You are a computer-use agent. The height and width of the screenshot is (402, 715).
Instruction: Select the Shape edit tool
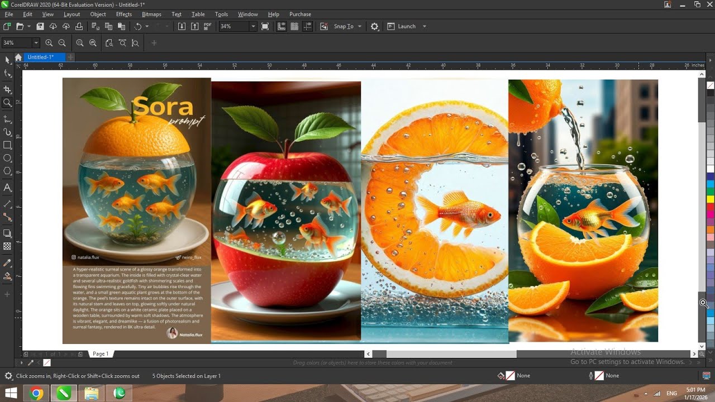click(x=7, y=74)
